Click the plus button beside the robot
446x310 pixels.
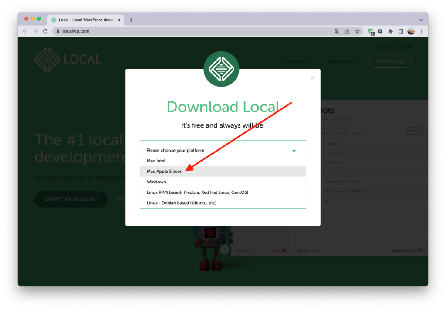coord(224,250)
